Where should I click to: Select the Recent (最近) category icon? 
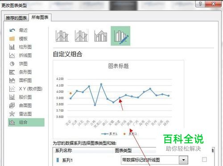pos(12,30)
